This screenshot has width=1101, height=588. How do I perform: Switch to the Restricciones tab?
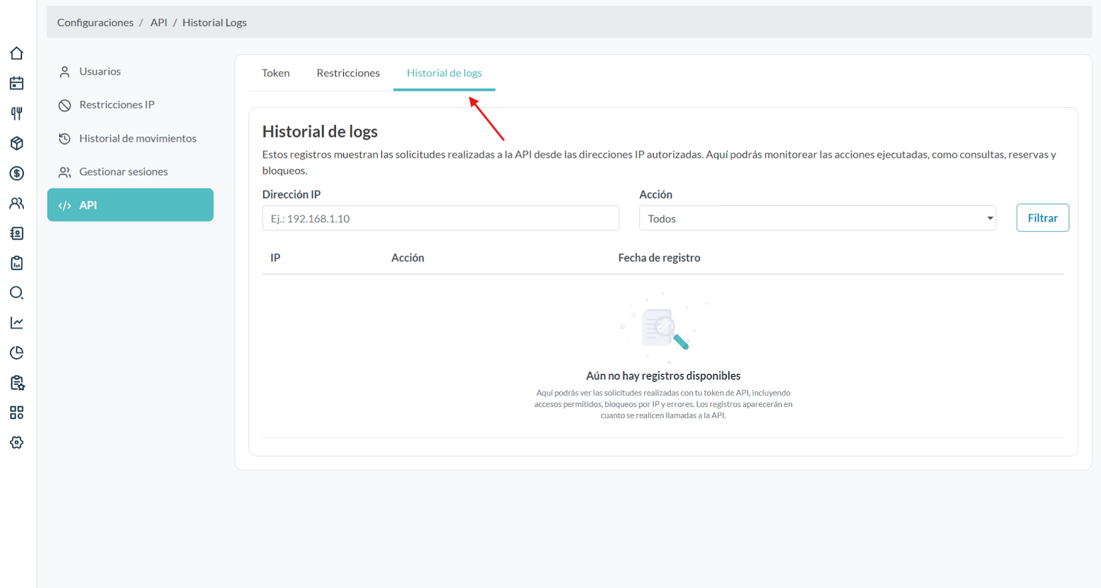click(x=348, y=73)
